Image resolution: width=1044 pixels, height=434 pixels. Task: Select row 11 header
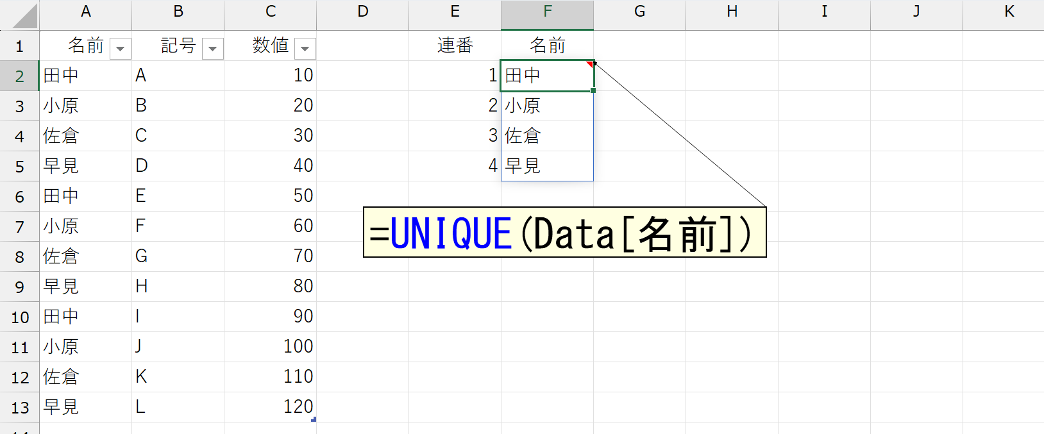click(x=20, y=347)
